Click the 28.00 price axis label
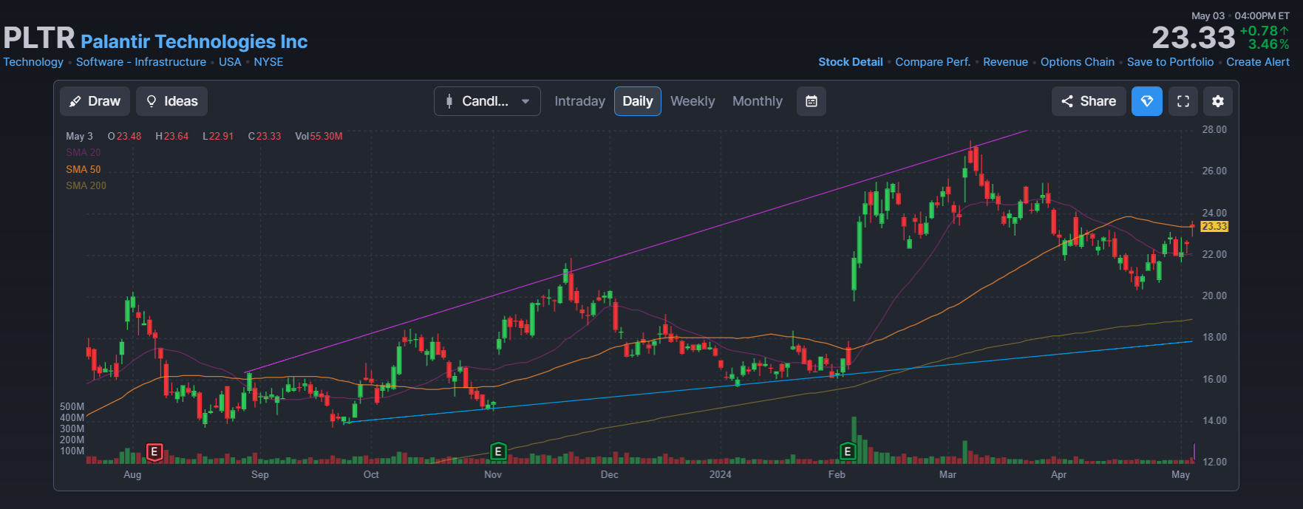1303x509 pixels. (1214, 129)
